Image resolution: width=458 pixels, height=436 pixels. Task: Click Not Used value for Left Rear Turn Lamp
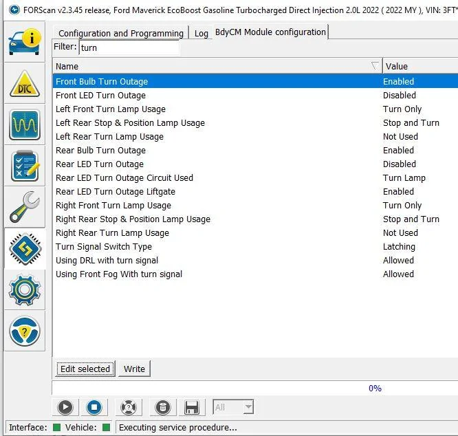tap(400, 136)
